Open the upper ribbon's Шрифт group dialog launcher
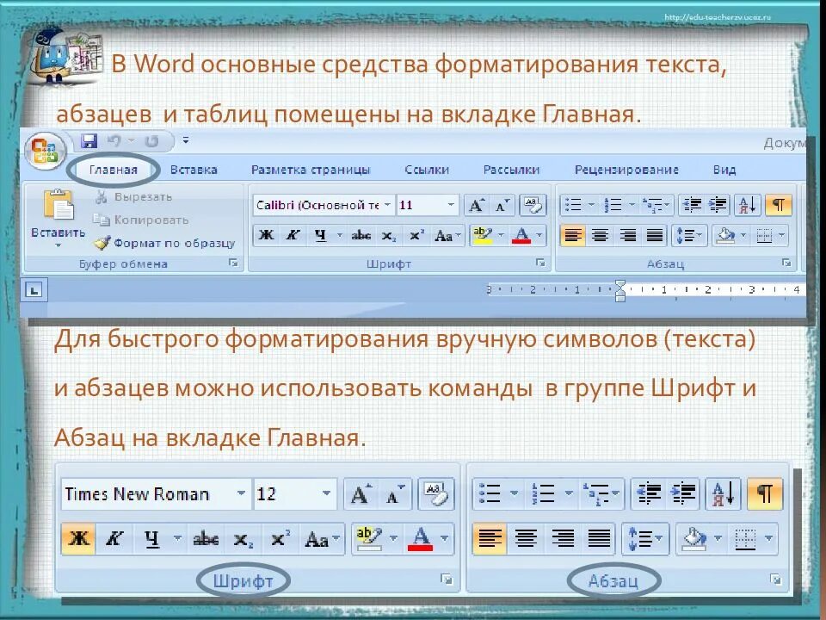This screenshot has height=620, width=826. [x=540, y=263]
